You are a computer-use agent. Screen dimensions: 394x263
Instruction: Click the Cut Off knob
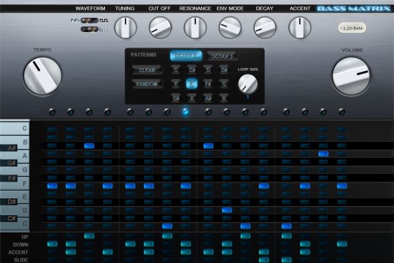click(160, 27)
